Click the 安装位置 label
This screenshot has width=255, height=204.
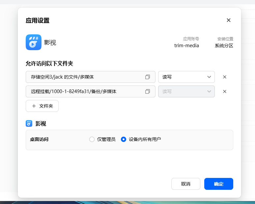[225, 39]
